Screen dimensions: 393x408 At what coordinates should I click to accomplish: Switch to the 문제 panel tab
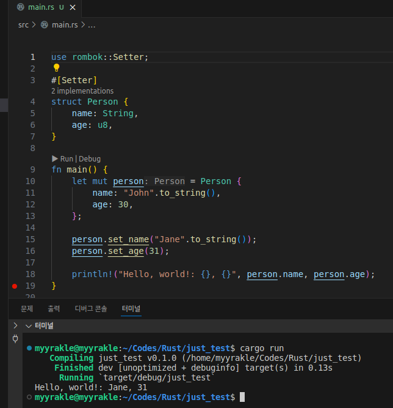(x=27, y=309)
